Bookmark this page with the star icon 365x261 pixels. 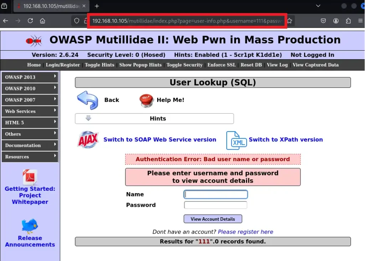click(x=289, y=21)
